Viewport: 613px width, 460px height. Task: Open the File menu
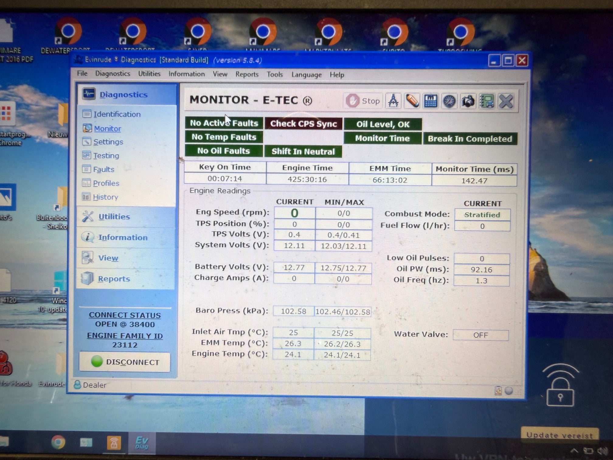pyautogui.click(x=82, y=73)
